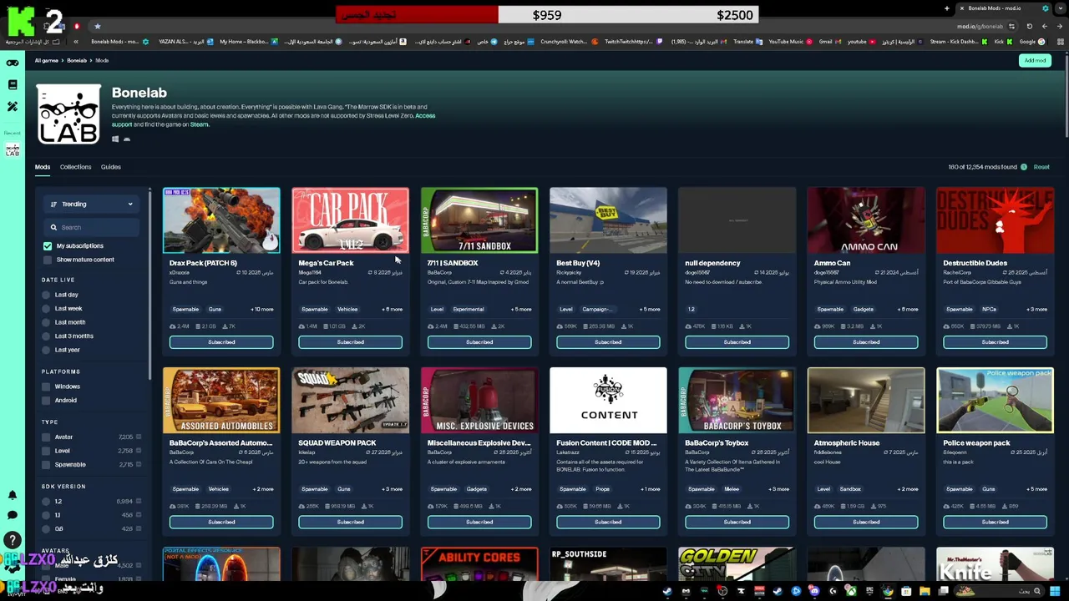
Task: Open the guides book icon in sidebar
Action: [x=13, y=84]
